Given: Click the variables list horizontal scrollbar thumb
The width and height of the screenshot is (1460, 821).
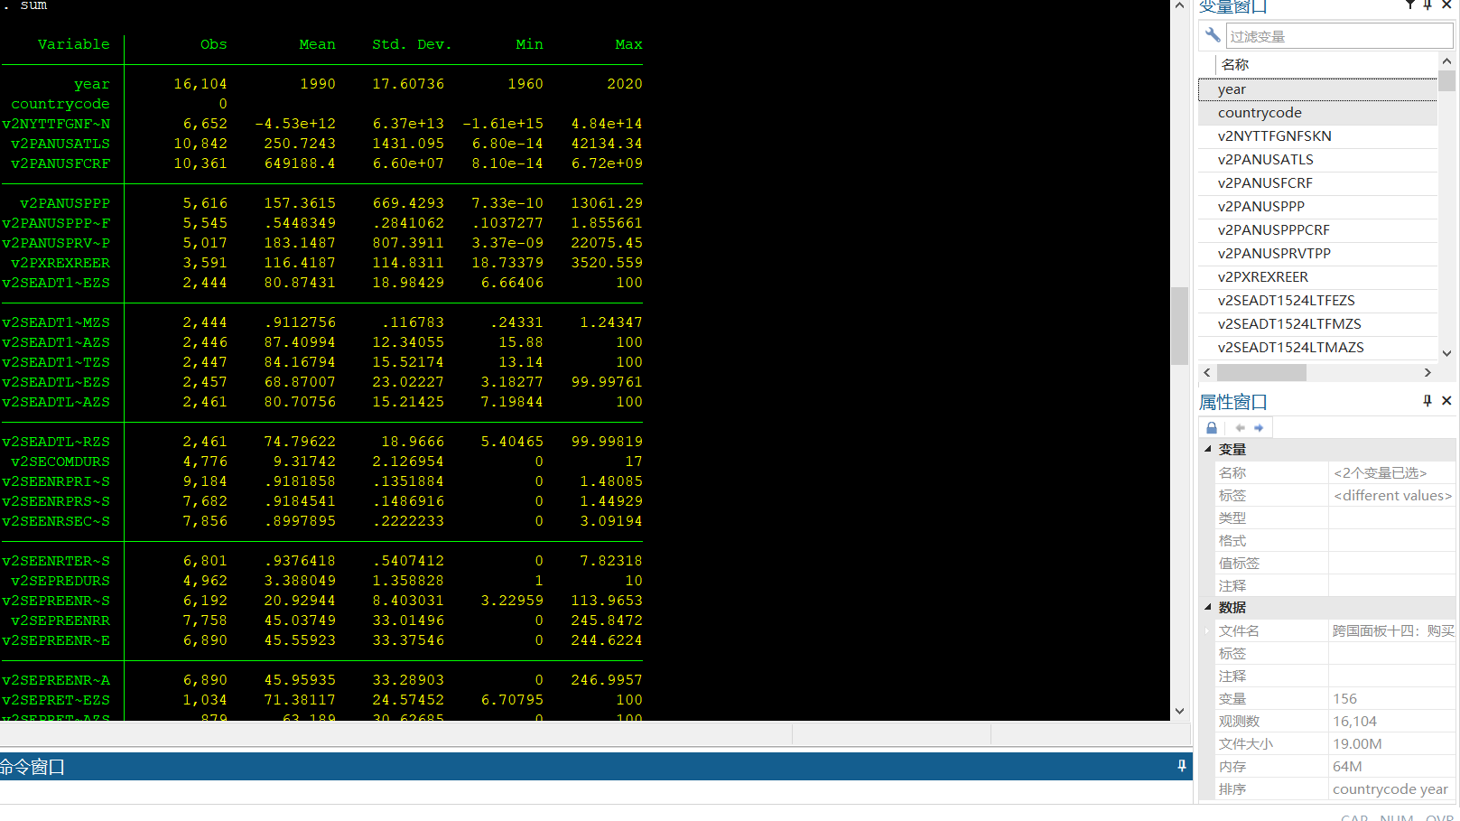Looking at the screenshot, I should point(1261,372).
